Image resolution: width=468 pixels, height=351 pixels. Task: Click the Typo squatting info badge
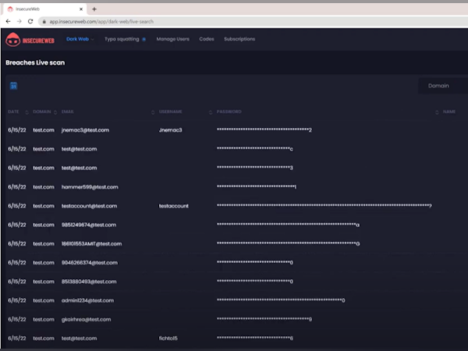tap(144, 40)
